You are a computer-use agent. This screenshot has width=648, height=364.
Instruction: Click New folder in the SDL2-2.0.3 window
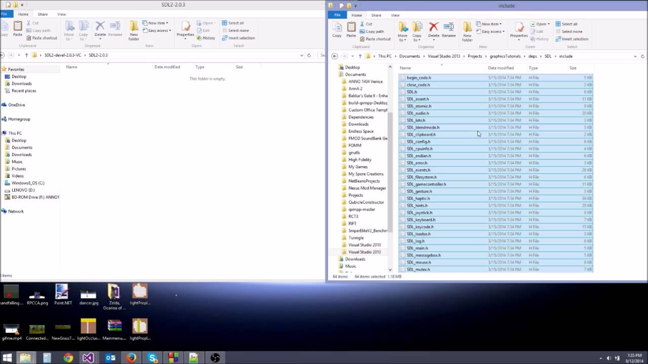(134, 31)
